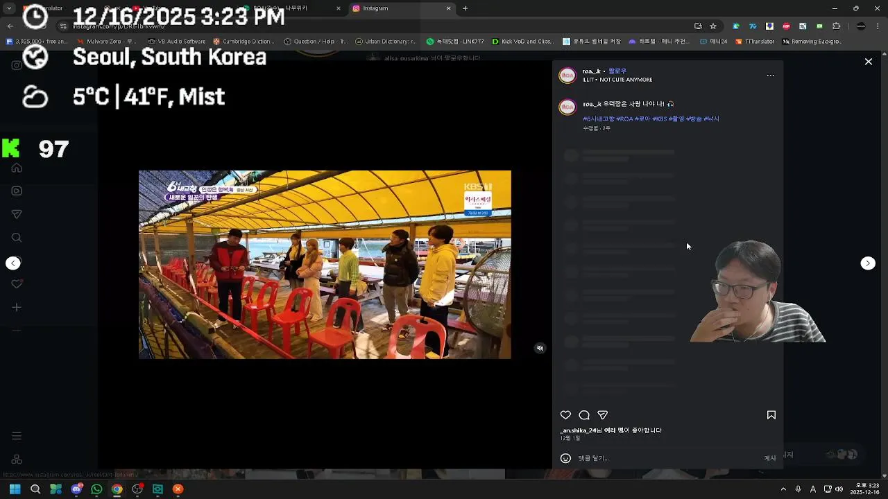Click the 게시 post comment button
Viewport: 888px width, 499px height.
[x=770, y=458]
